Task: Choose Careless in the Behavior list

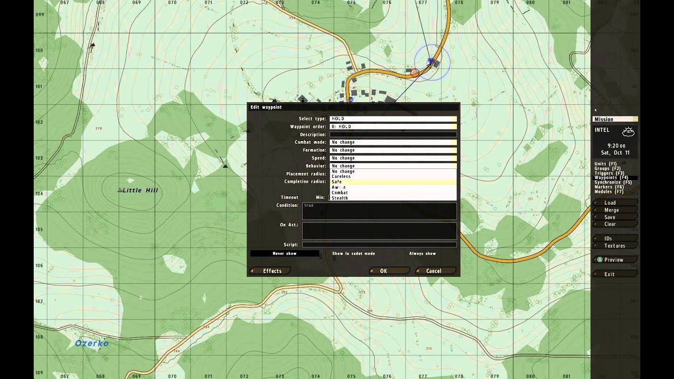Action: coord(393,176)
